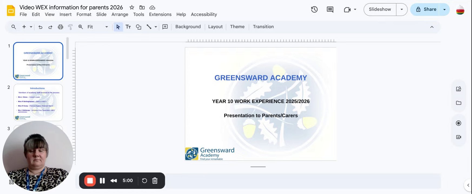Open the move to folder icon

point(142,8)
